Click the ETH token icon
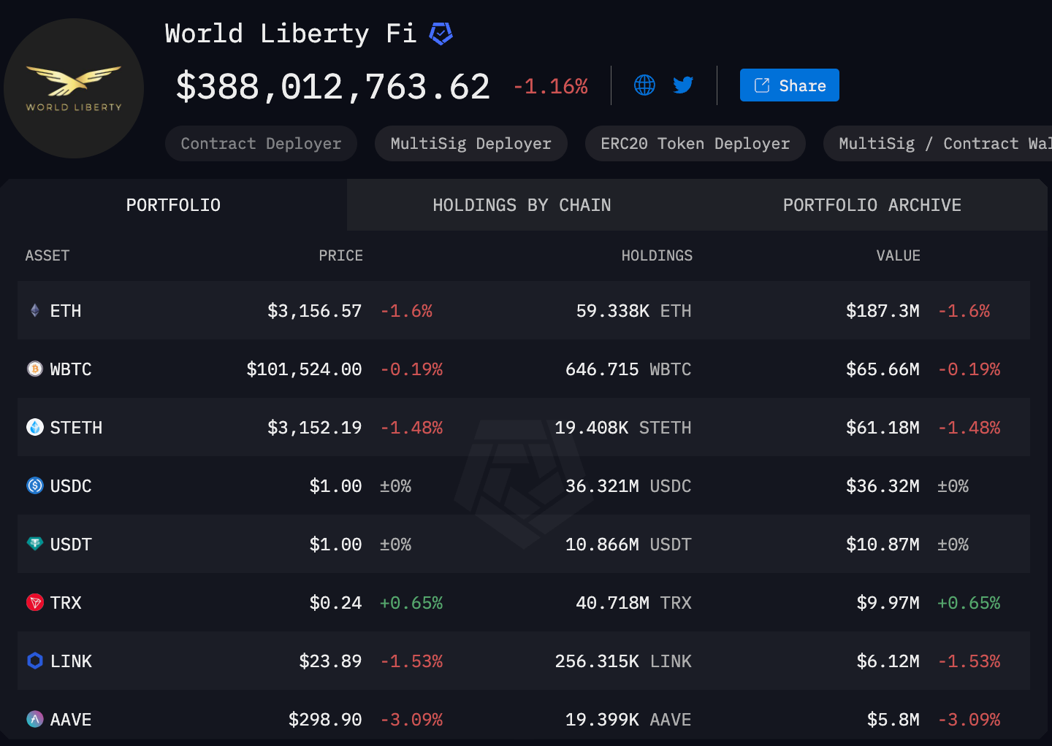This screenshot has width=1052, height=746. [x=34, y=310]
